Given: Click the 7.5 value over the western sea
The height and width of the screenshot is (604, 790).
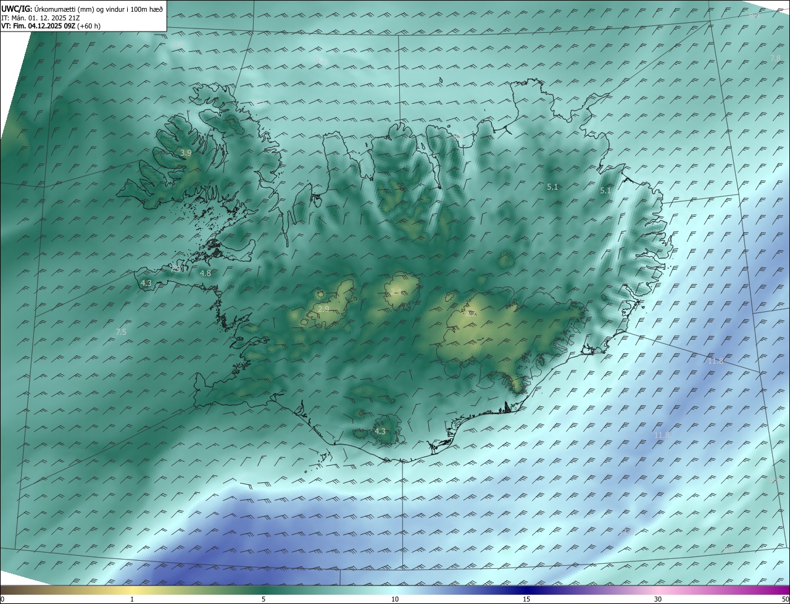Looking at the screenshot, I should pos(121,332).
